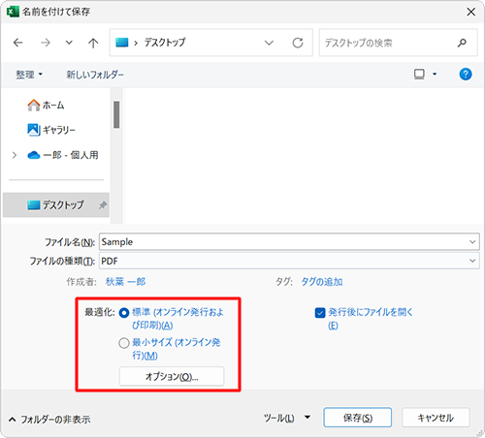Go up one folder level

(93, 43)
